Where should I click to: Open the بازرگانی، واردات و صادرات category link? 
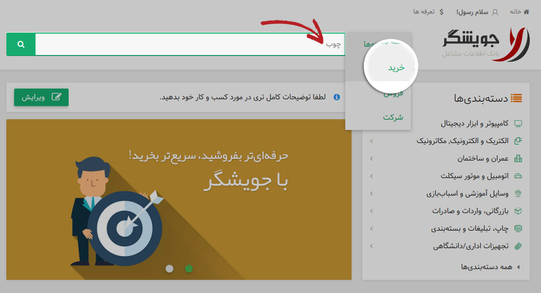(470, 211)
